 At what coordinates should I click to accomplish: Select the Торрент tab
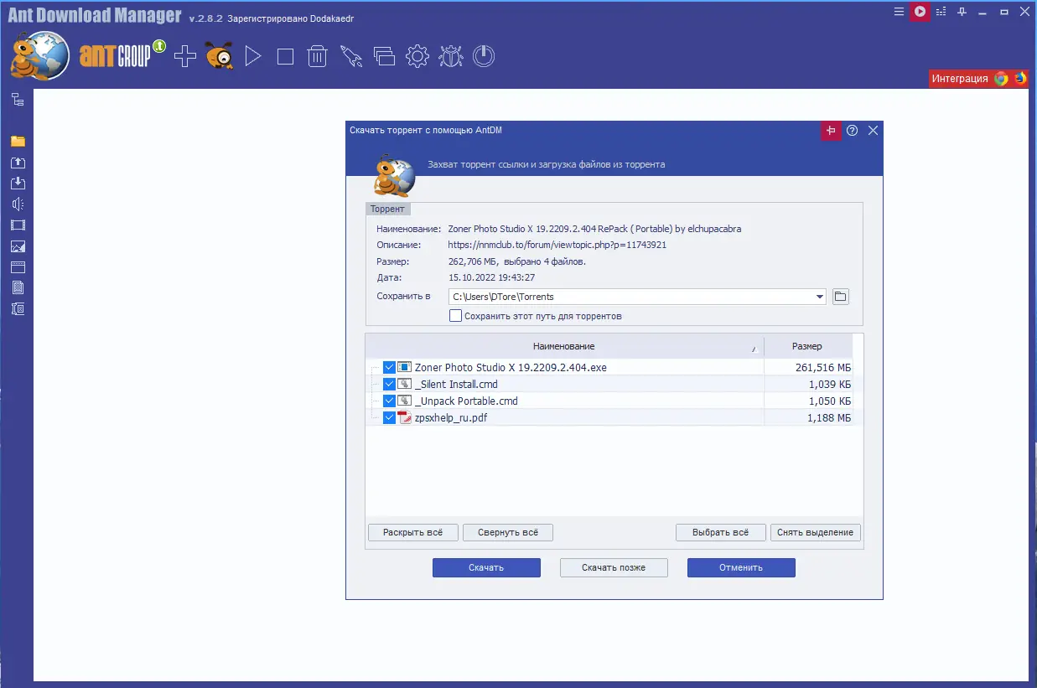(387, 210)
